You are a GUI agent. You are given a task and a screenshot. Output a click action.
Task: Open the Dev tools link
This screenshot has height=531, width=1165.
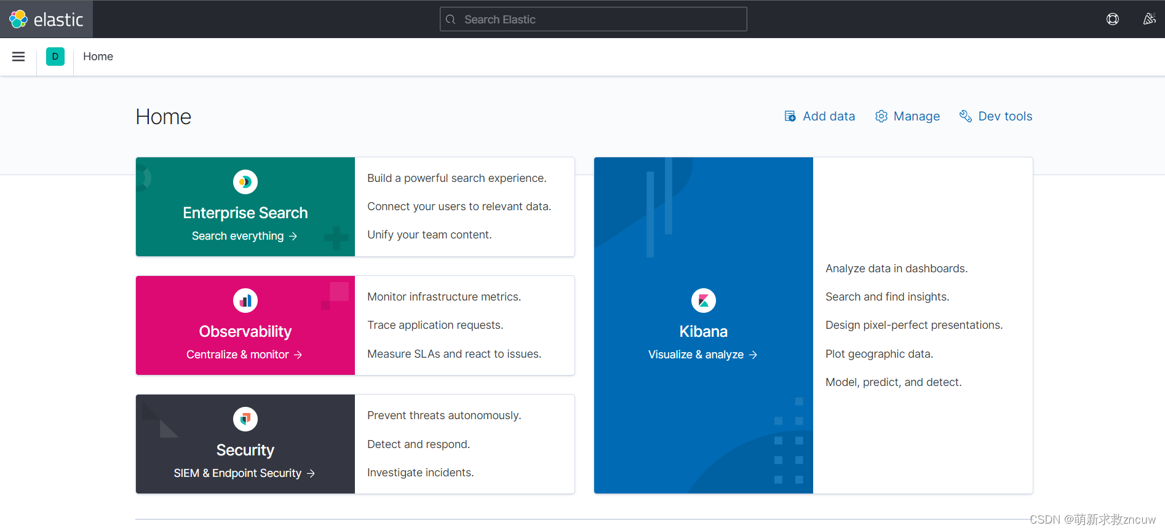[x=996, y=116]
